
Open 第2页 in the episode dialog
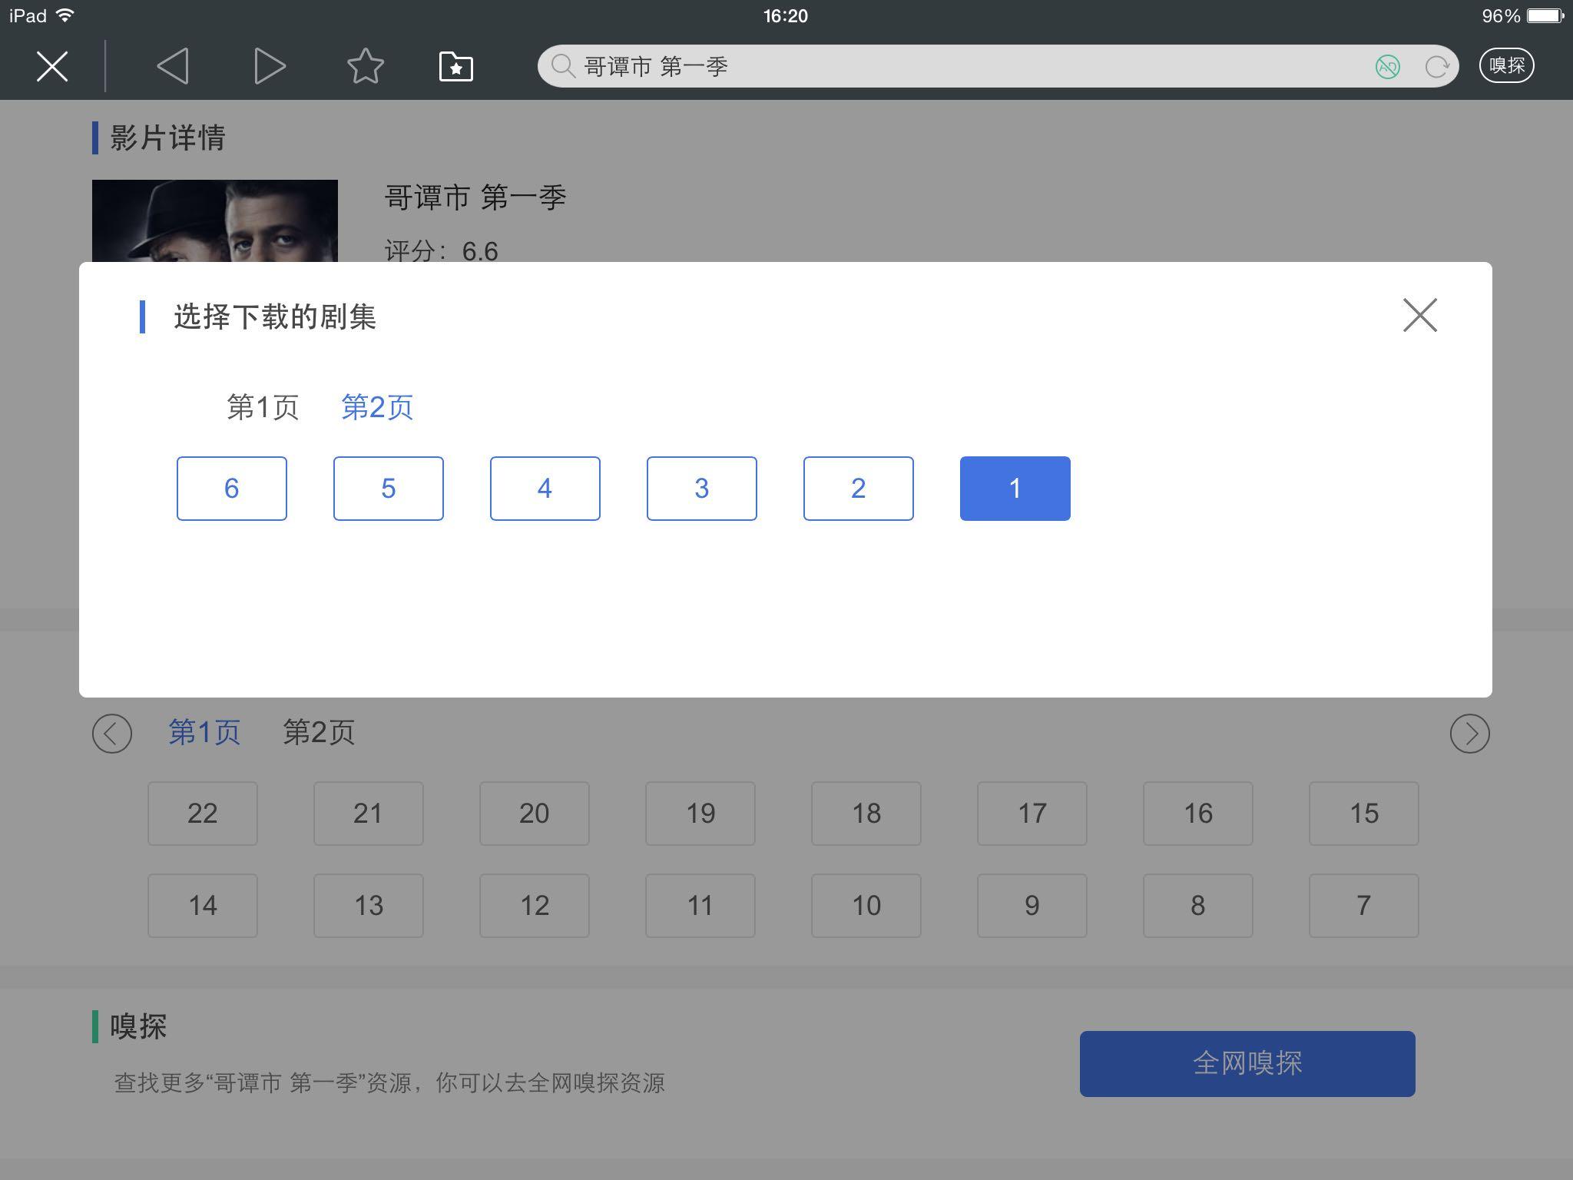(377, 406)
